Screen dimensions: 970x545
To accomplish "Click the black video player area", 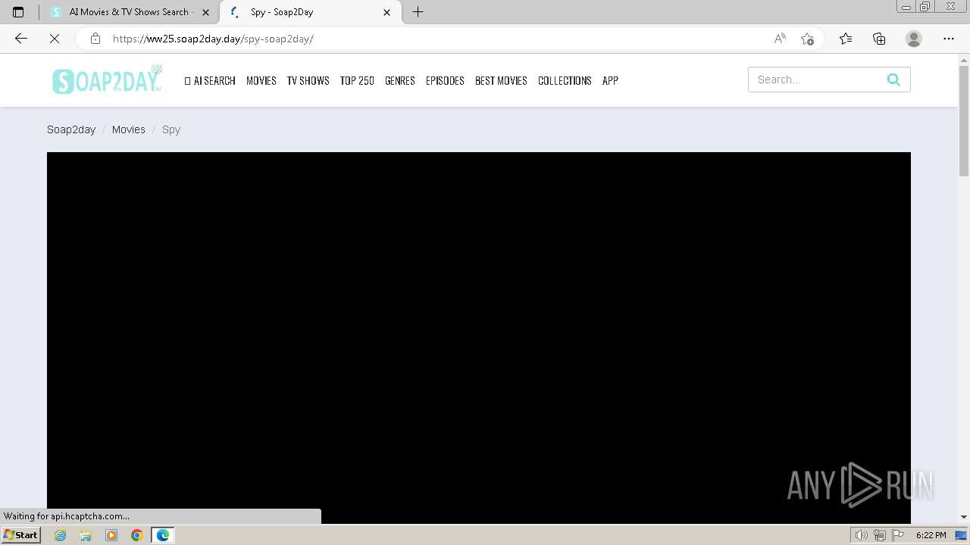I will (x=479, y=337).
